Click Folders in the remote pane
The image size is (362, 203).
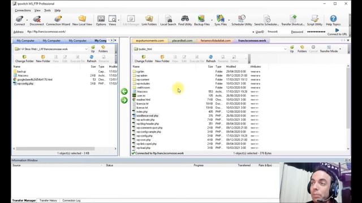[302, 49]
